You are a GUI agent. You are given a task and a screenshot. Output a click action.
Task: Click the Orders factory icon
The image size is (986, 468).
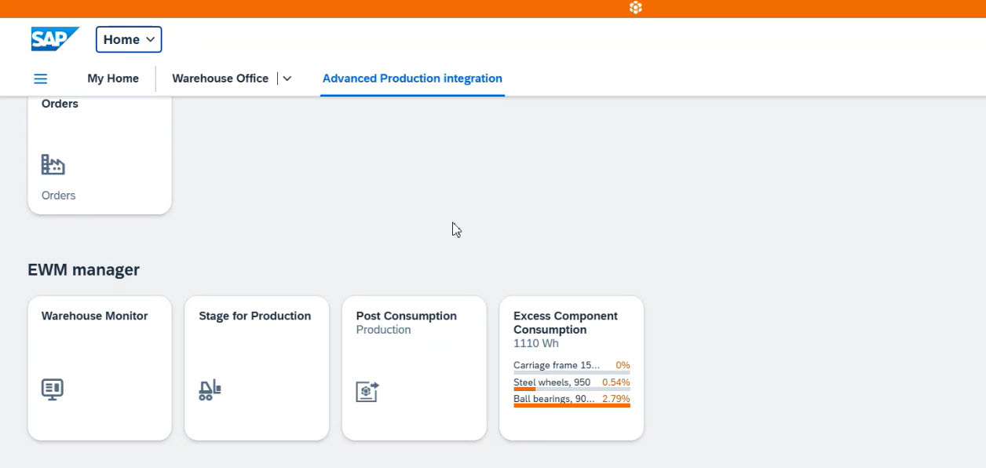point(53,164)
